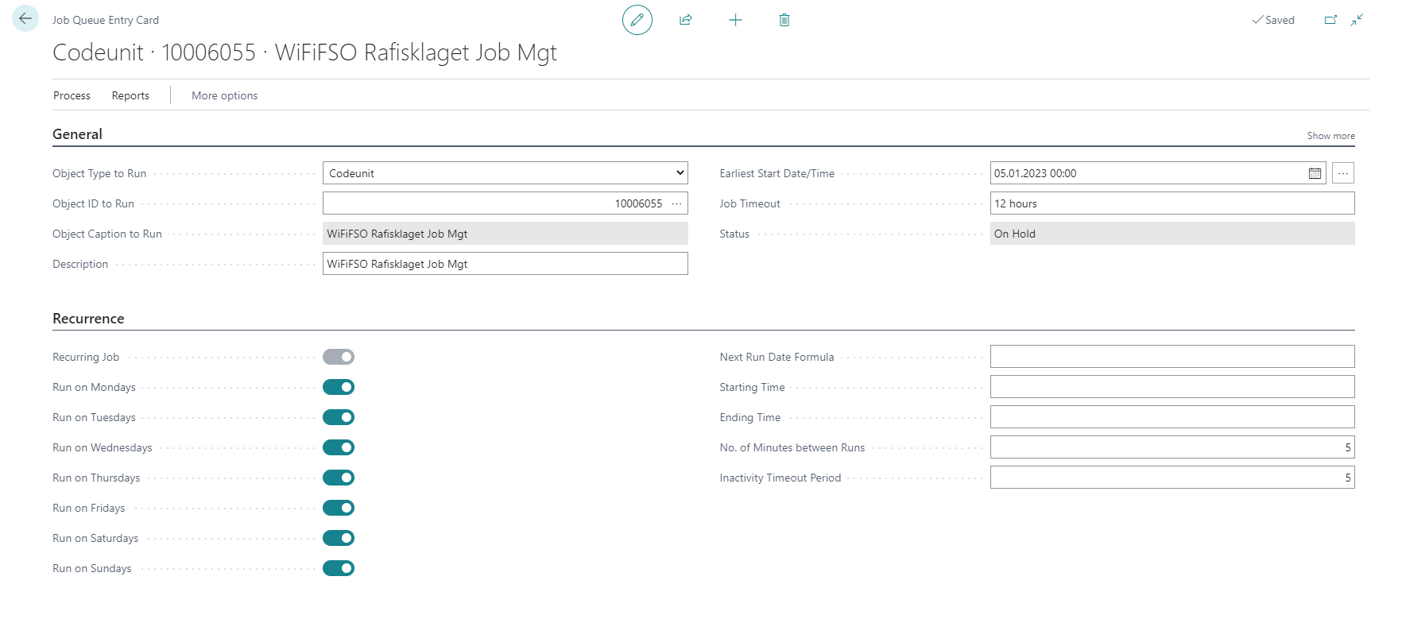
Task: Click the plus icon to create new entry
Action: [735, 20]
